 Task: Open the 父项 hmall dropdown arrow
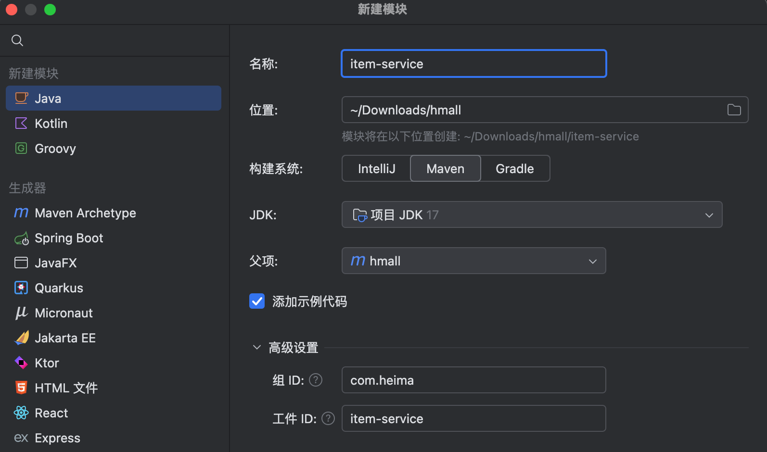click(593, 261)
